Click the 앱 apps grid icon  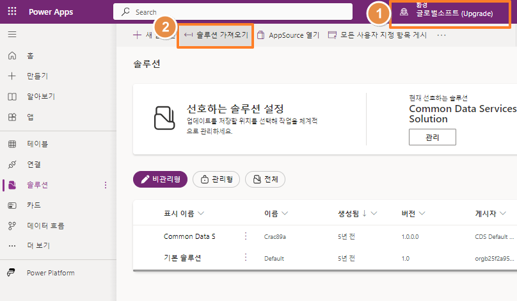[x=12, y=117]
